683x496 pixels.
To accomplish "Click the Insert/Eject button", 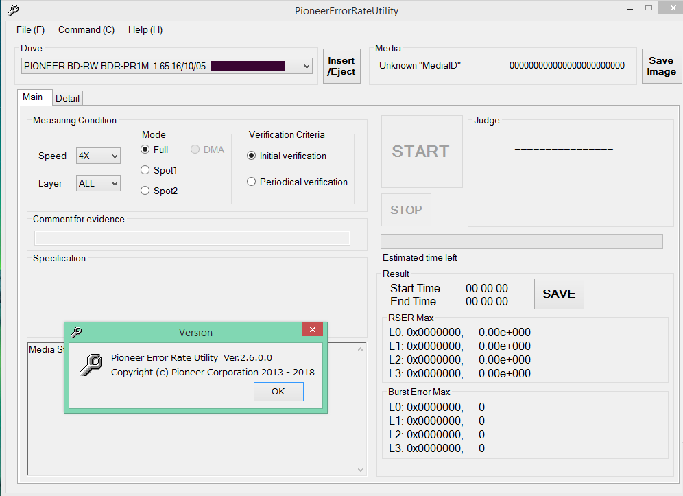I will pyautogui.click(x=341, y=67).
